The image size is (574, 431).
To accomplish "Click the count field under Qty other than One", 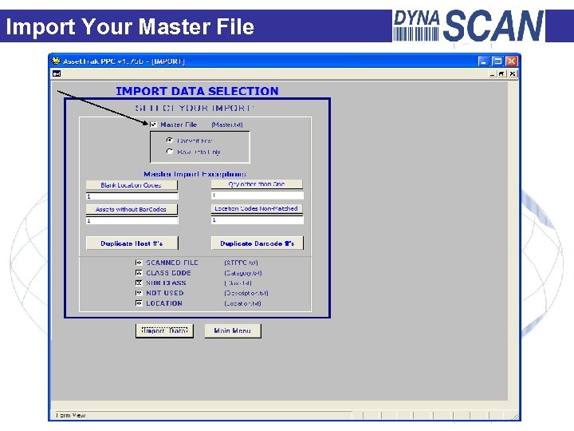I will (x=258, y=196).
